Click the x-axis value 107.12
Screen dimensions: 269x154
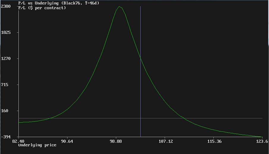[166, 141]
